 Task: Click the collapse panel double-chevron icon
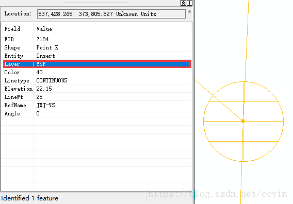[183, 3]
